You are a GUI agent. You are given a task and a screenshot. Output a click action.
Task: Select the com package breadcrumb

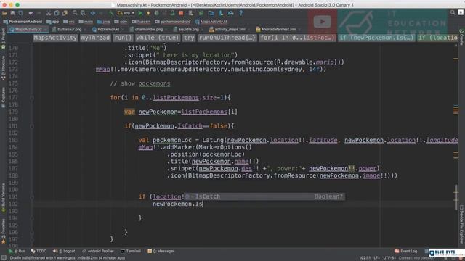[121, 22]
